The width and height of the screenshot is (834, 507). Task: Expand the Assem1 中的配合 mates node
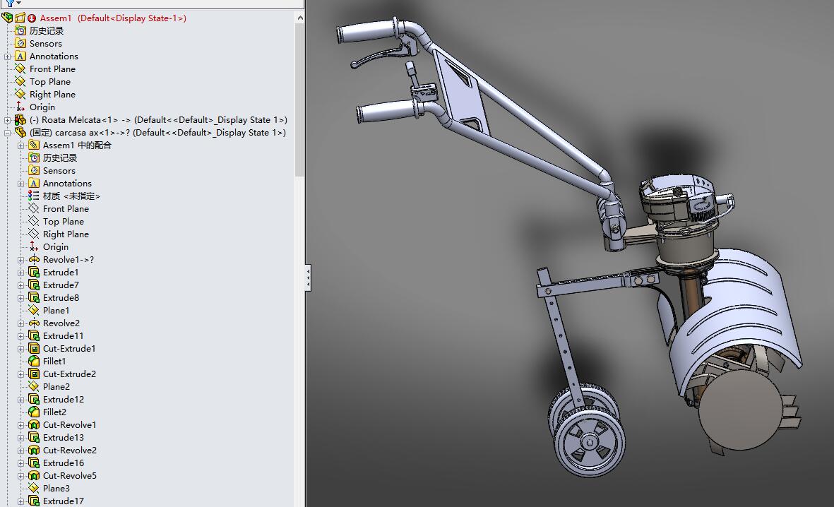pyautogui.click(x=20, y=145)
